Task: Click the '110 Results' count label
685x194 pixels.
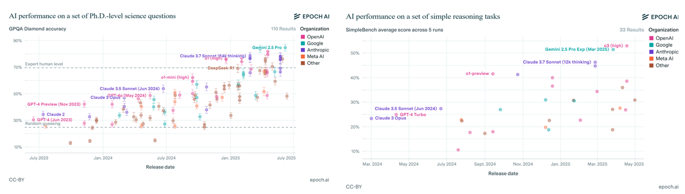Action: (x=283, y=29)
